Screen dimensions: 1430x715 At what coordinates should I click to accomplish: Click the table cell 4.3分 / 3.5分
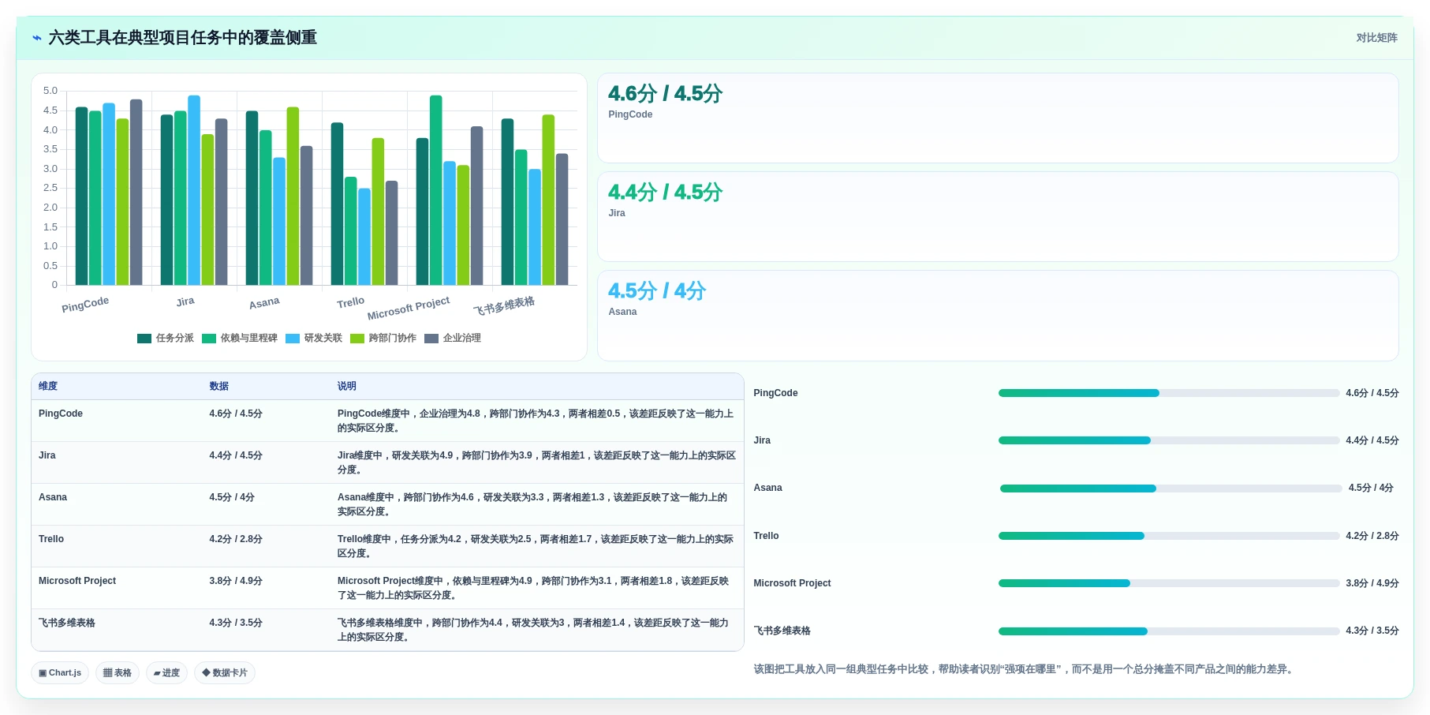(236, 623)
